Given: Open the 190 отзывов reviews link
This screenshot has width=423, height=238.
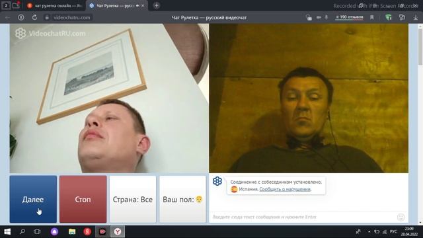Looking at the screenshot, I should [350, 17].
